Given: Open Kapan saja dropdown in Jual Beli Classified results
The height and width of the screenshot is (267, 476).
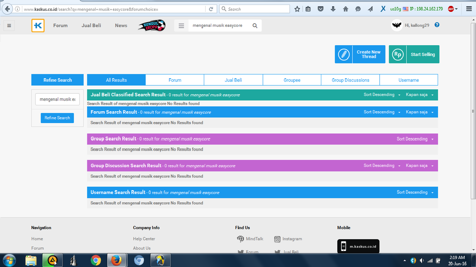Looking at the screenshot, I should (420, 95).
